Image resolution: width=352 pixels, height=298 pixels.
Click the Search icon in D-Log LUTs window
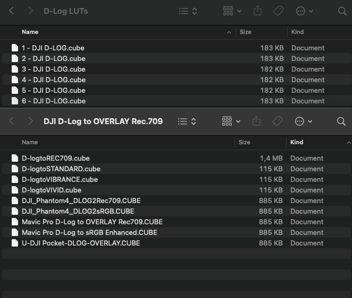point(342,11)
